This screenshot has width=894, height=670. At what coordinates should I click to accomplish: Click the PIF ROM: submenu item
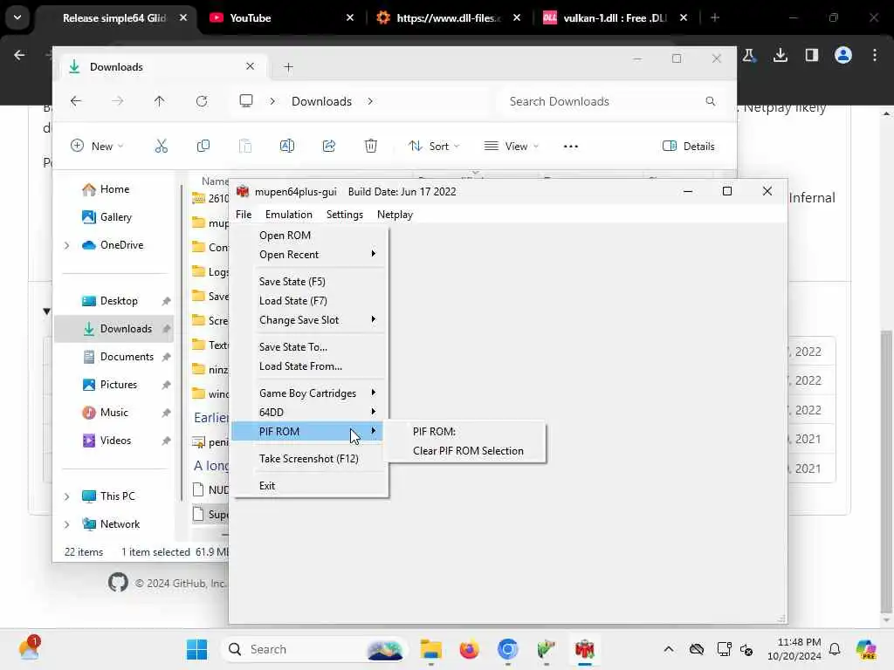tap(464, 431)
